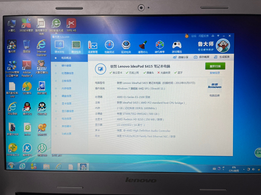Click the 复制信息 copy info link
This screenshot has width=261, height=195.
215,73
